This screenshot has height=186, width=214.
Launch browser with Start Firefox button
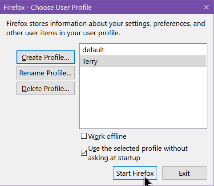click(135, 173)
